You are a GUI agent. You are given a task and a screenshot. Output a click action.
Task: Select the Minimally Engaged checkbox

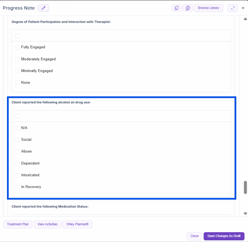pos(17,71)
